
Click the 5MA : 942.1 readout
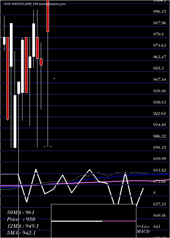(x=21, y=233)
